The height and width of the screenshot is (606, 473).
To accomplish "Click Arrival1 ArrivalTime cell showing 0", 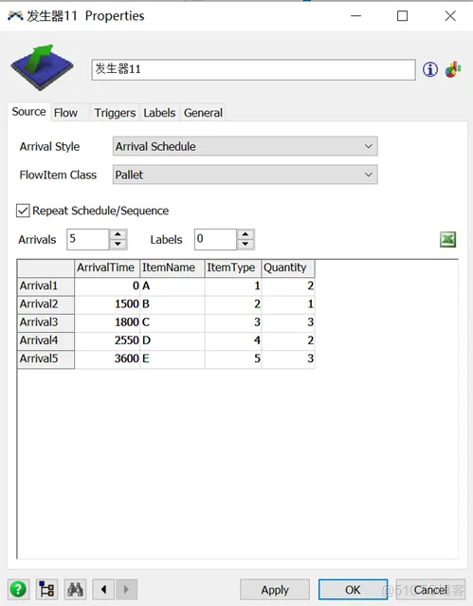I will (x=107, y=286).
